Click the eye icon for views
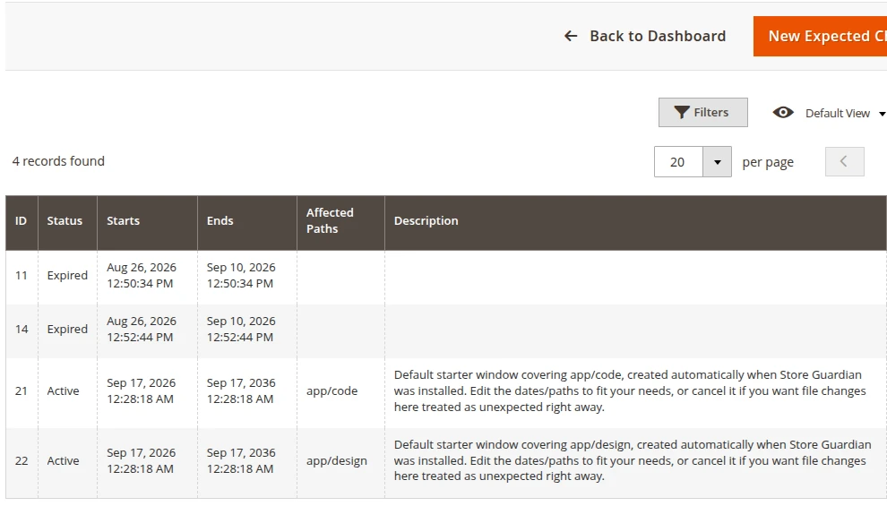 (x=783, y=113)
